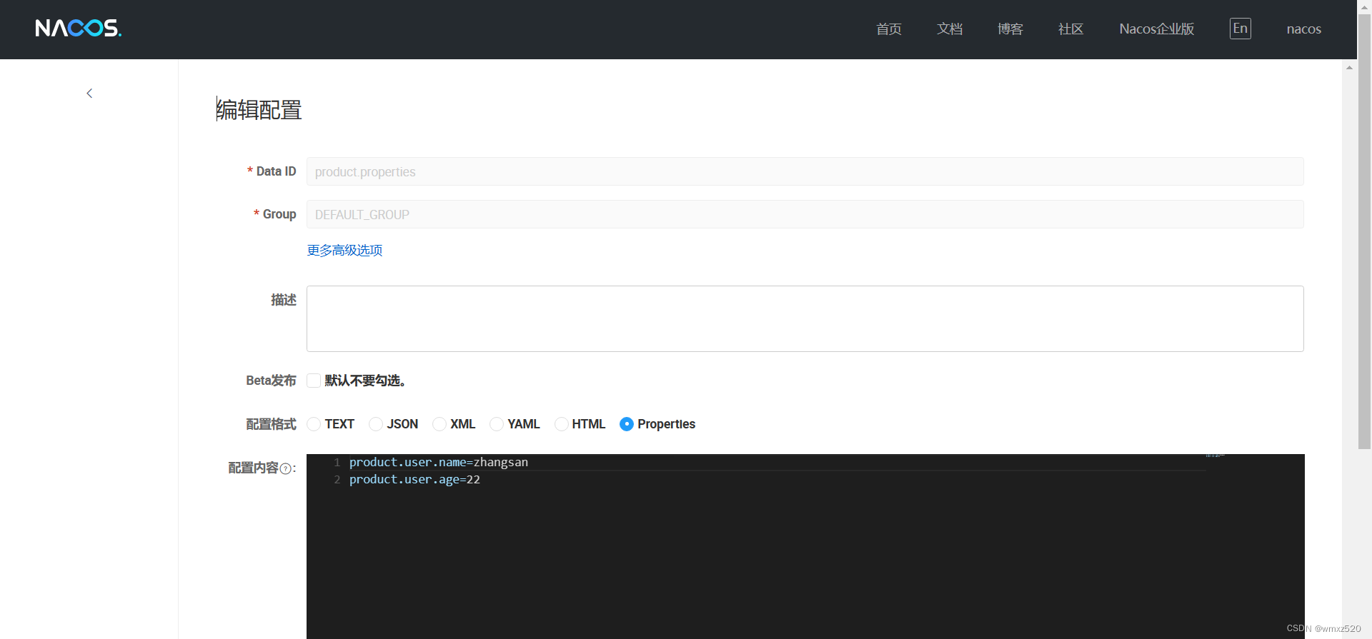
Task: Open Nacos企业版 link
Action: [1157, 29]
